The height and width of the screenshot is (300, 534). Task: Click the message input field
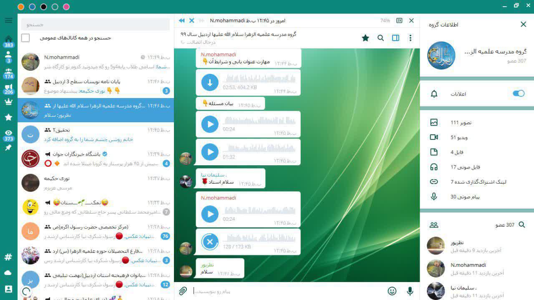tap(288, 291)
